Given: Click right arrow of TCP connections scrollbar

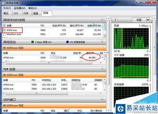Looking at the screenshot, I should point(101,93).
